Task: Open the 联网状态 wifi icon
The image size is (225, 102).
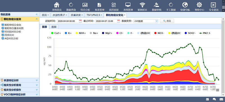Action: (142, 5)
